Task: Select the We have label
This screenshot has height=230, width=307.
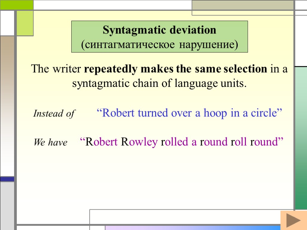Action: [52, 143]
